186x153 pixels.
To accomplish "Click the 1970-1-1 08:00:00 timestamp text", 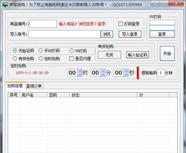I will pyautogui.click(x=32, y=73).
